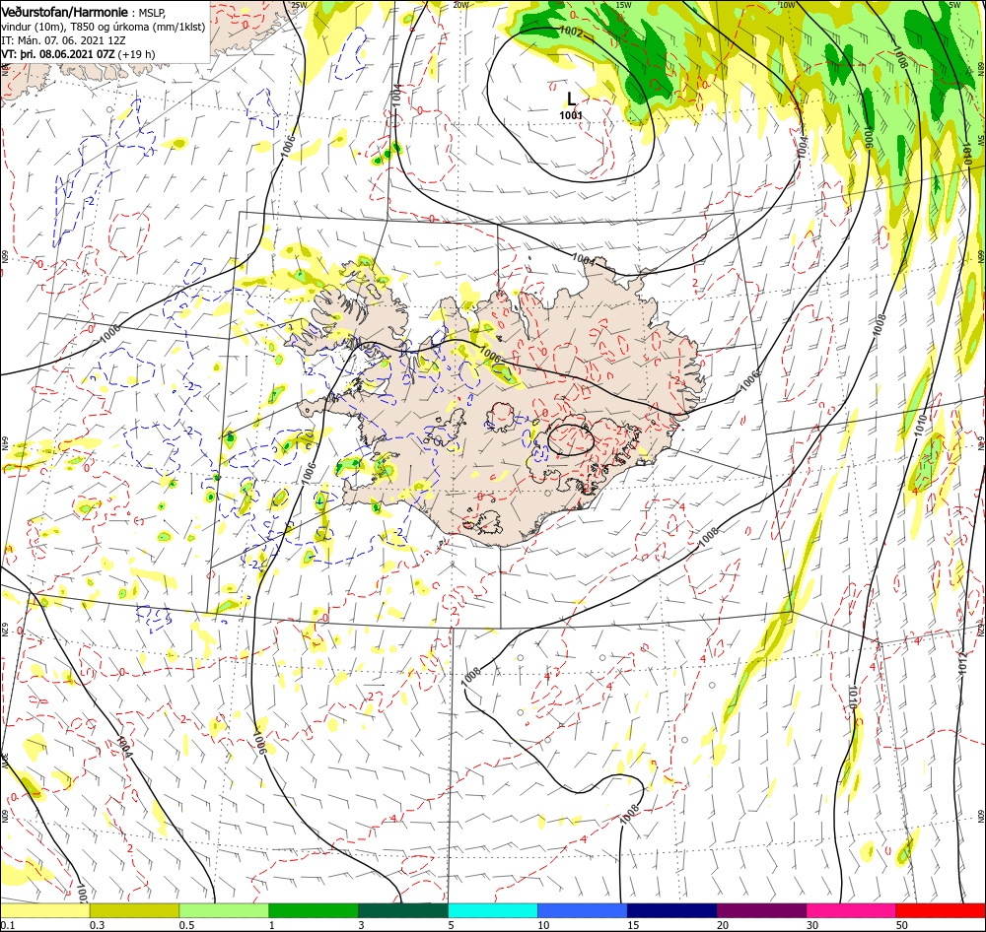This screenshot has width=986, height=932.
Task: Click the 'vindur (10m), T850 og úrkoma' line
Action: coord(104,27)
